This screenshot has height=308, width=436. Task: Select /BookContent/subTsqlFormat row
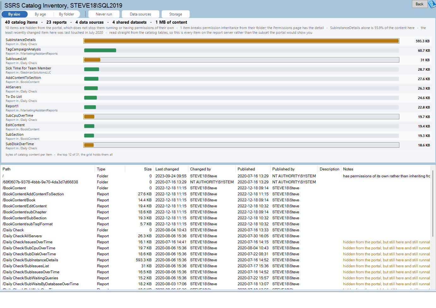click(216, 224)
